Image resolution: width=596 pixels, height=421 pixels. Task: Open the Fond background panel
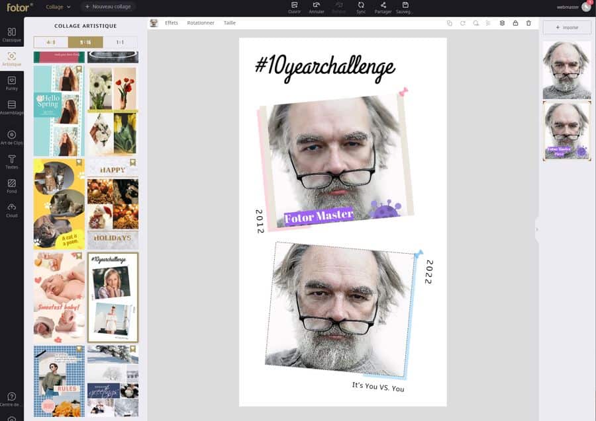[12, 186]
